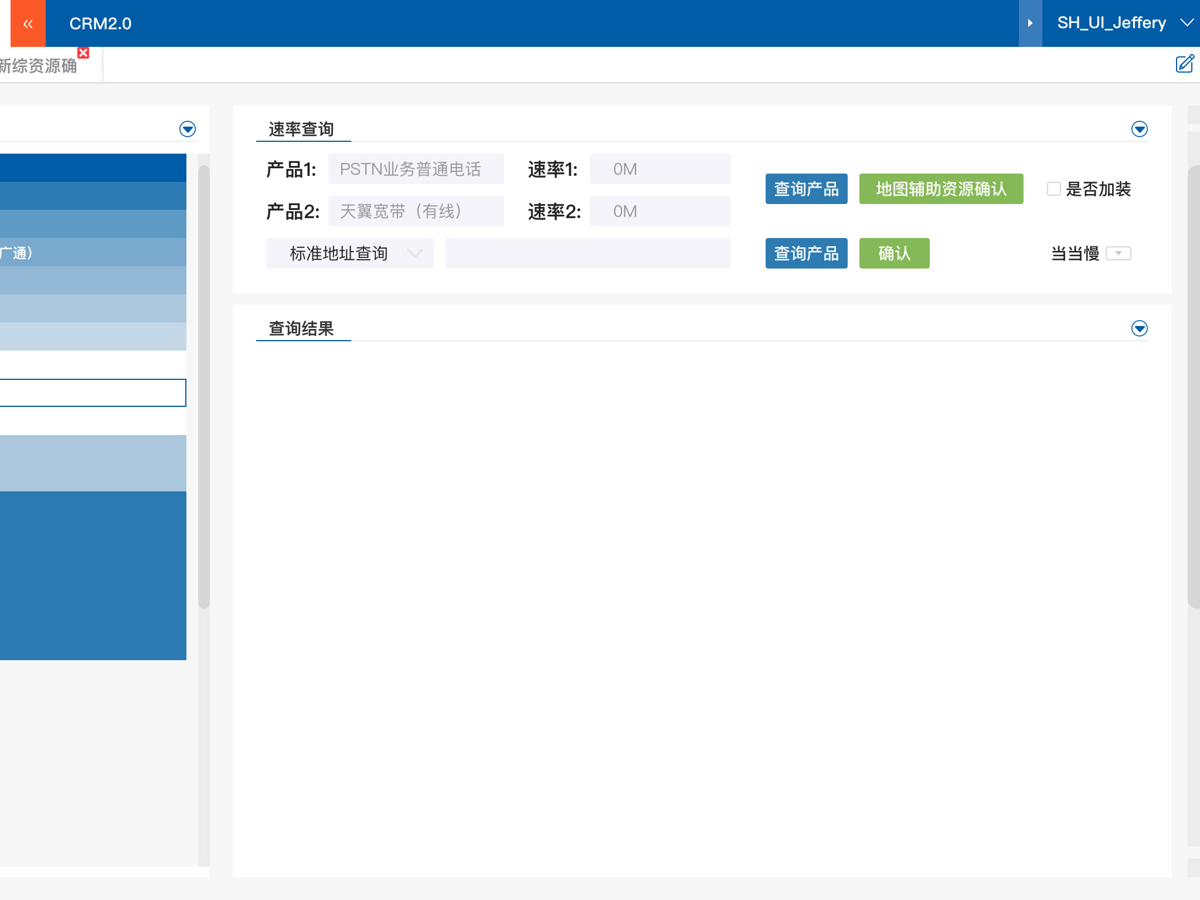Click the left panel vertical scrollbar

tap(203, 387)
